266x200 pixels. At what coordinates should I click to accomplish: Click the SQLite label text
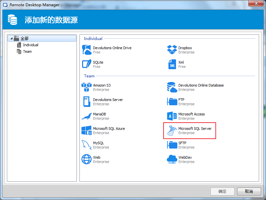[98, 62]
